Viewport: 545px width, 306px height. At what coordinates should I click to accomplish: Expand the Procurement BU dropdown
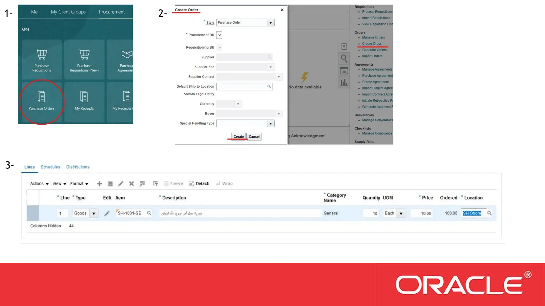point(219,35)
